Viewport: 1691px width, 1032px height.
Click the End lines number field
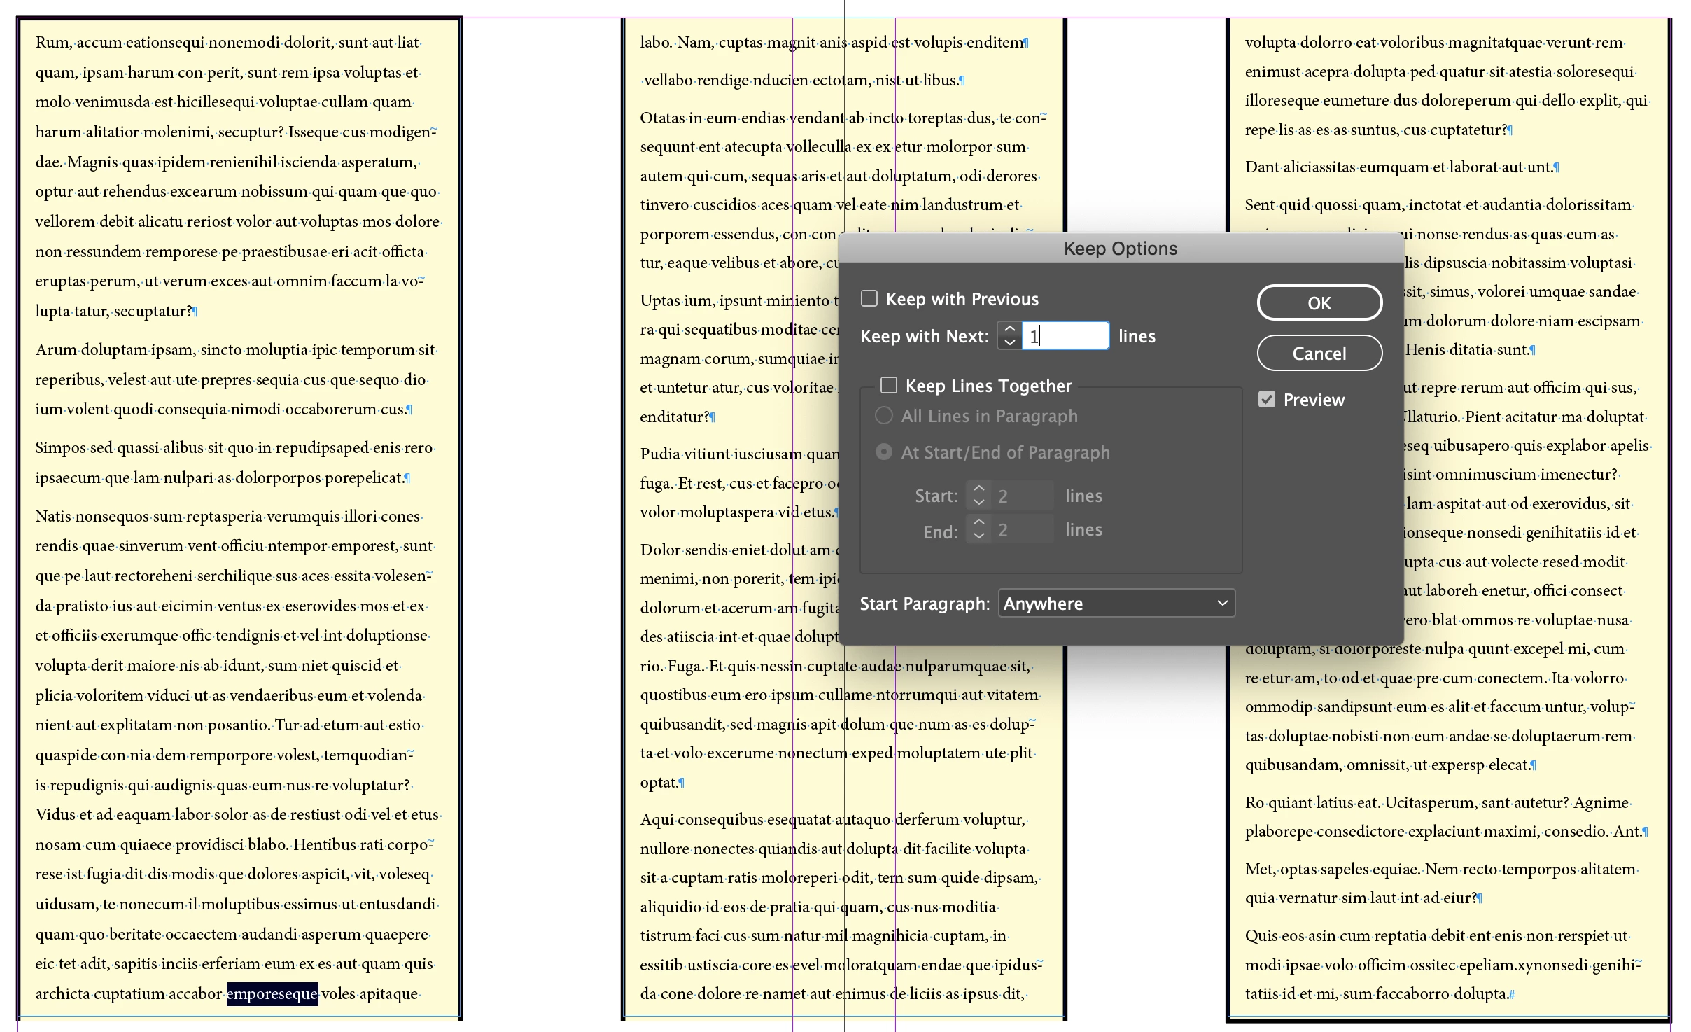pyautogui.click(x=1022, y=529)
